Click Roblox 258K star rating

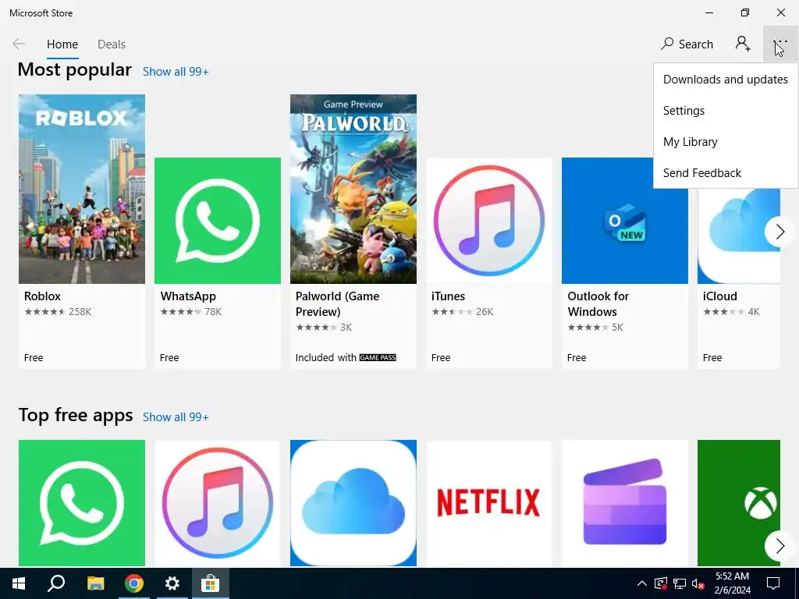point(58,312)
